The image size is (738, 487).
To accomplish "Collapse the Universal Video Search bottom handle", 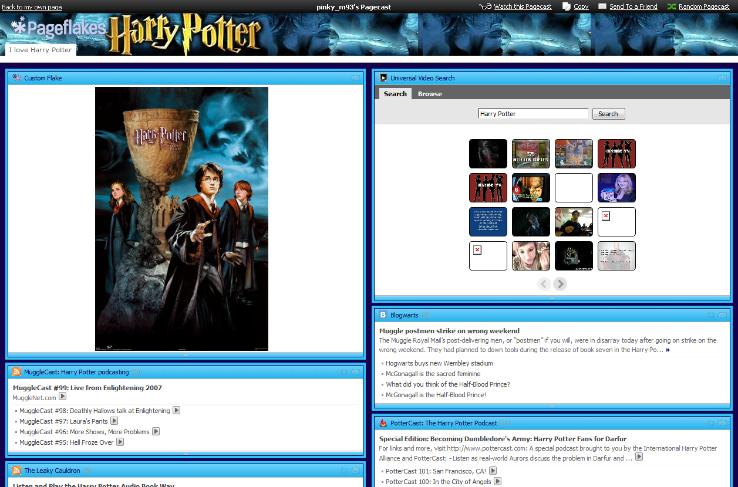I will (552, 298).
